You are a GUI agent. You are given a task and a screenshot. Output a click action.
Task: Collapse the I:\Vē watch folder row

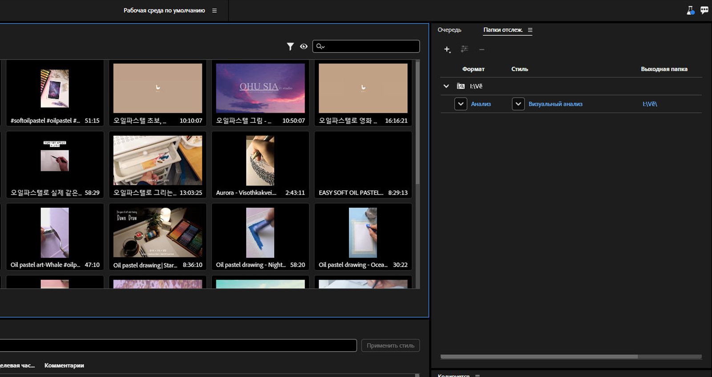coord(446,86)
